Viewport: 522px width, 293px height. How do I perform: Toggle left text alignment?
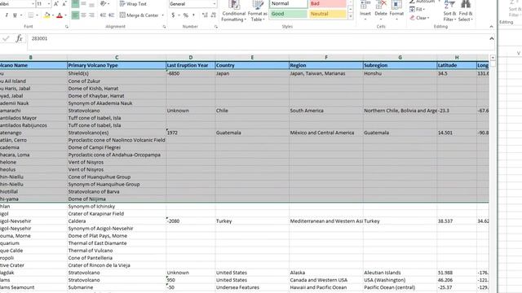pos(75,15)
